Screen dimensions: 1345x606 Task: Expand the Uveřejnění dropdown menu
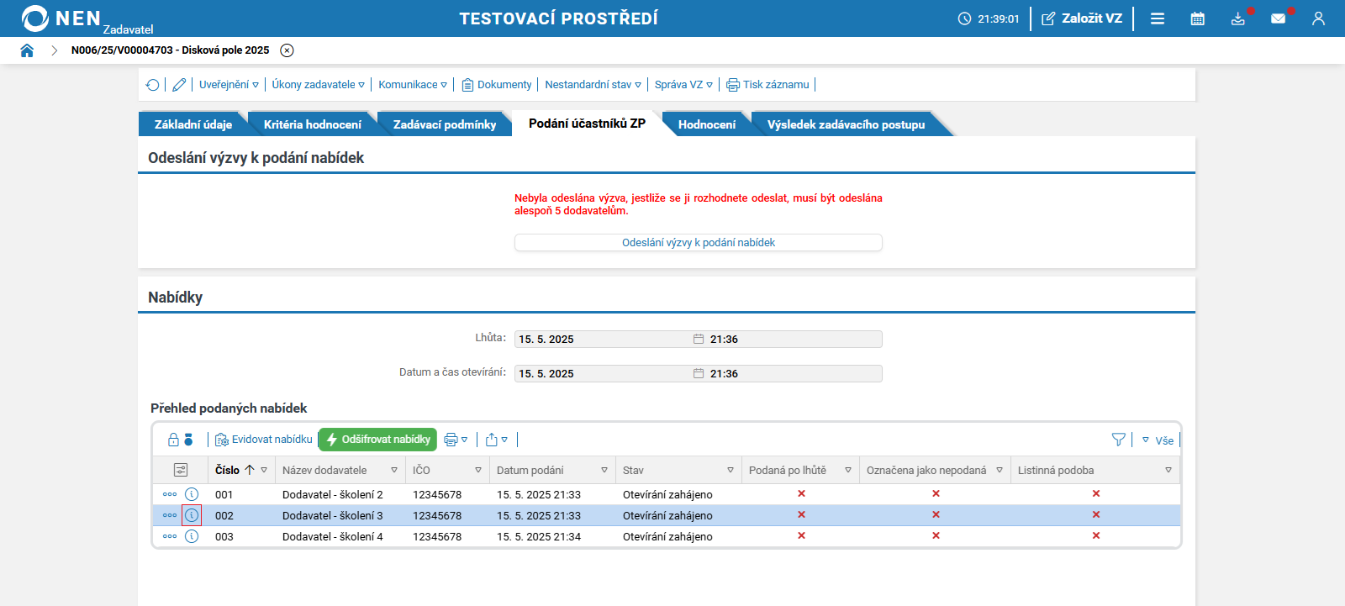tap(229, 85)
